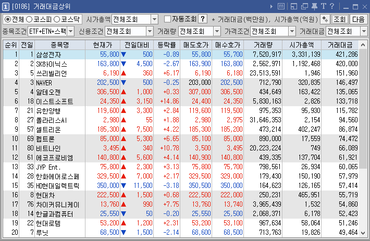This screenshot has height=241, width=370.
Task: Select the 알테오젠 stock name
Action: click(48, 92)
